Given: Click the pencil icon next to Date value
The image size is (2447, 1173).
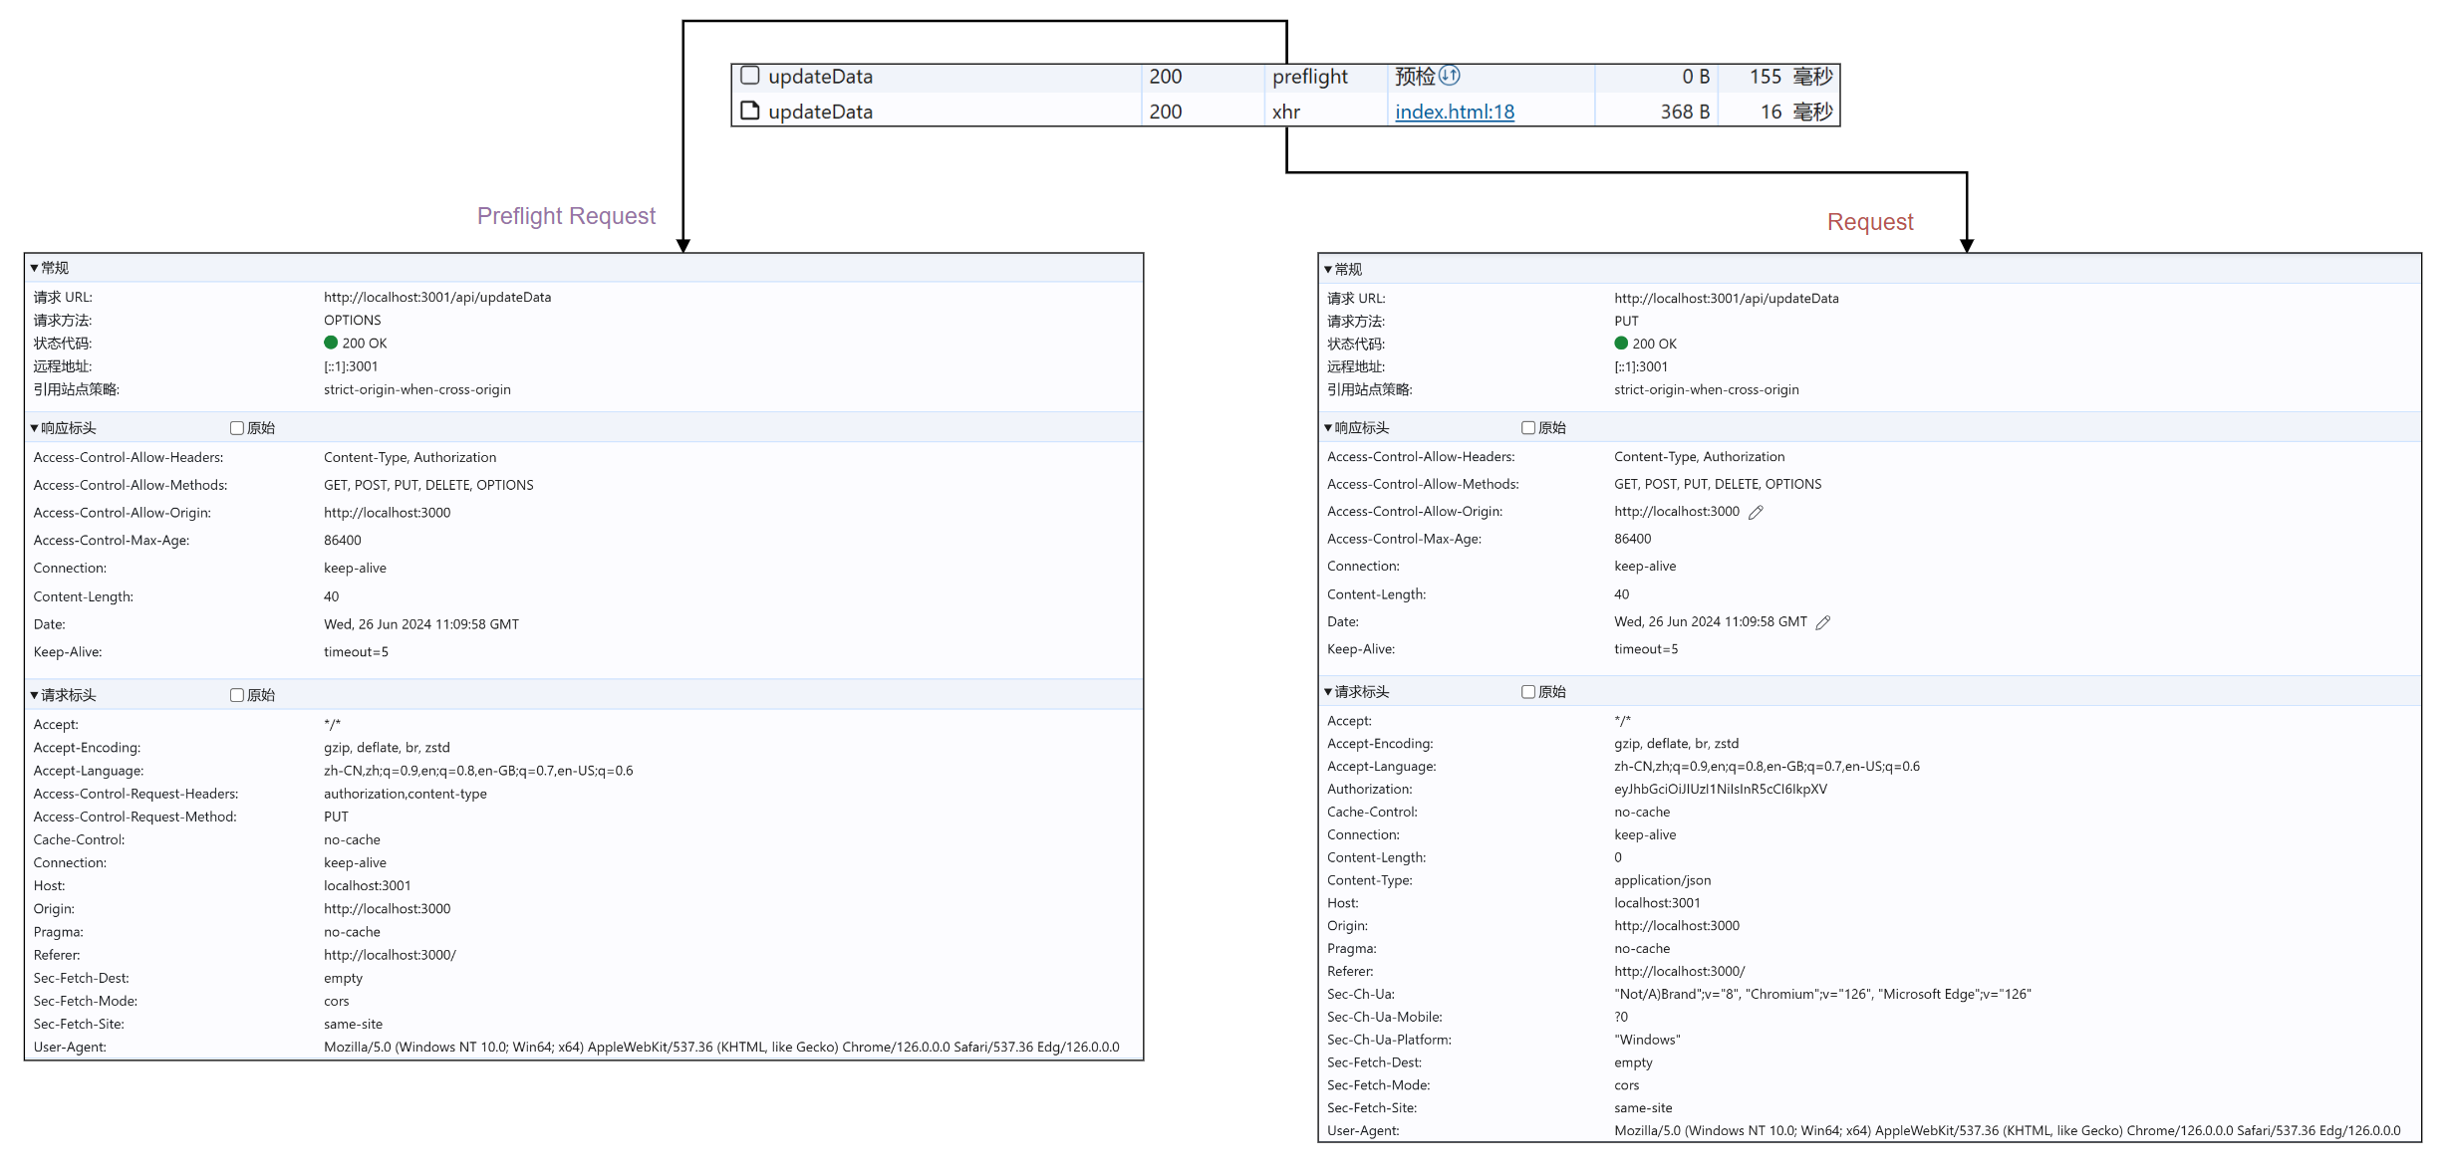Looking at the screenshot, I should pos(1822,622).
